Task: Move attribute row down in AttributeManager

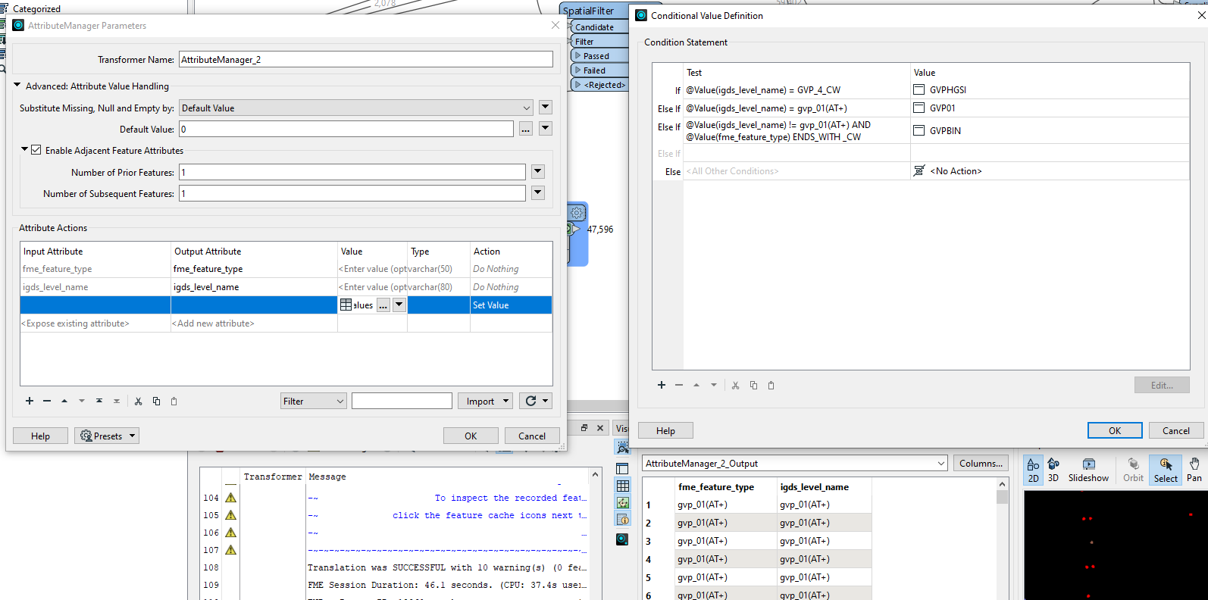Action: pyautogui.click(x=82, y=402)
